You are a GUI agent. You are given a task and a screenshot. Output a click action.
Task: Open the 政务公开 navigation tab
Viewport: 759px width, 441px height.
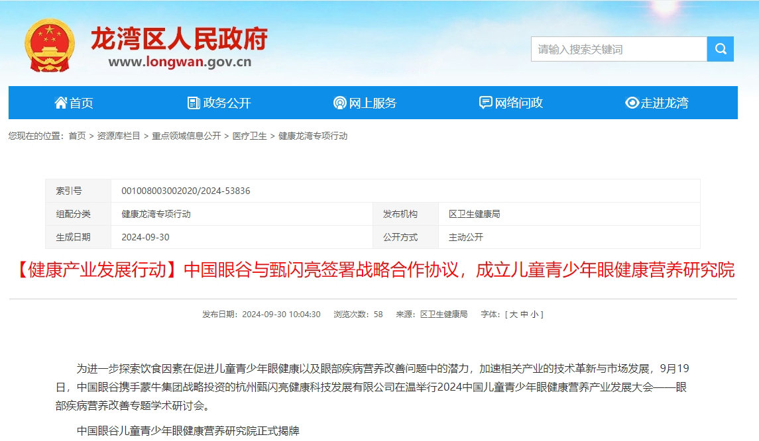[x=219, y=103]
